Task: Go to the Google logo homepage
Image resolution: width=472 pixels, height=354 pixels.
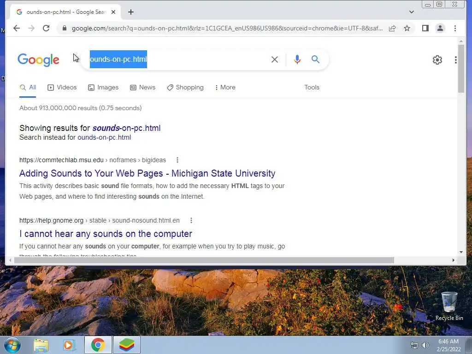Action: point(39,60)
